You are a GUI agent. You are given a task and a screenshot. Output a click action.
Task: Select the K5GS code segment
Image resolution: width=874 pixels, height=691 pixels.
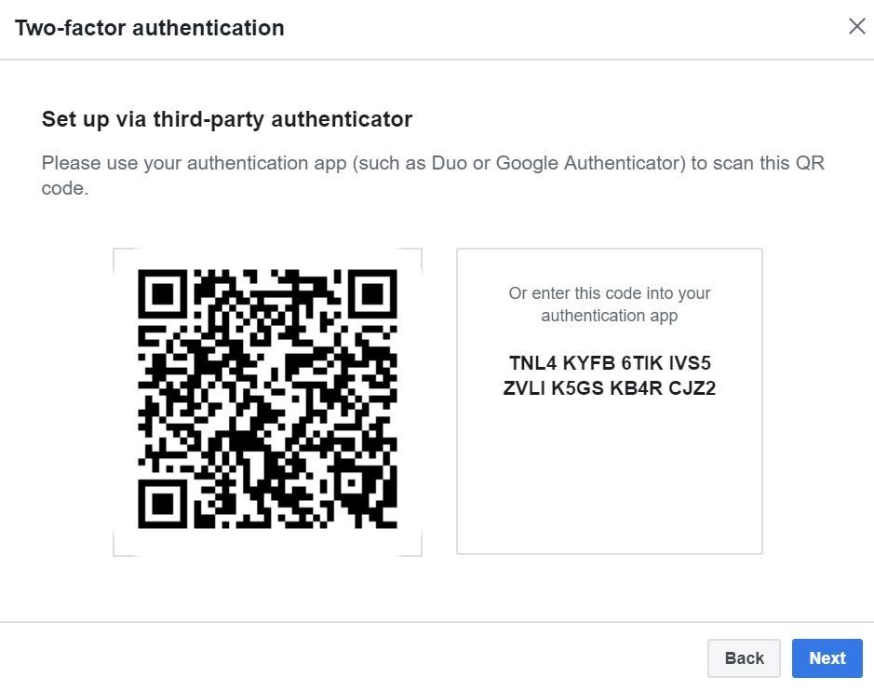pos(577,388)
